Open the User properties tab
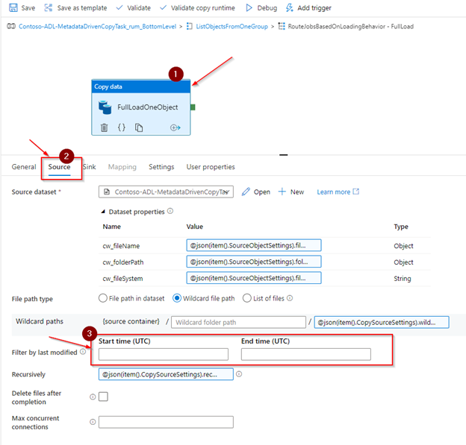 point(211,167)
